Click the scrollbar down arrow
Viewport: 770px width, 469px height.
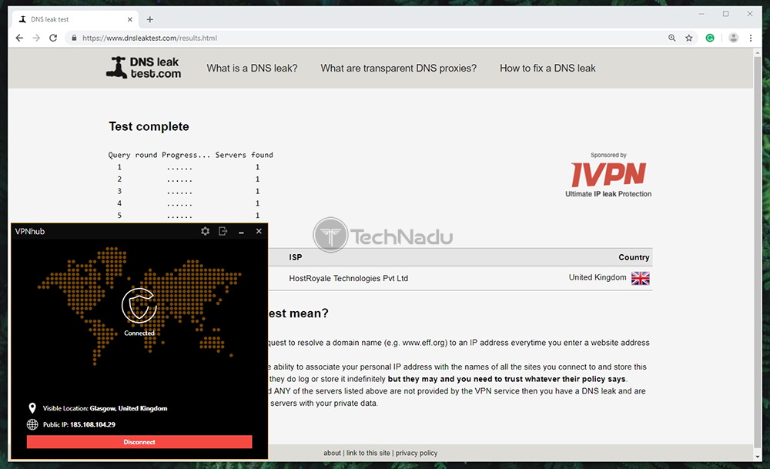tap(758, 457)
